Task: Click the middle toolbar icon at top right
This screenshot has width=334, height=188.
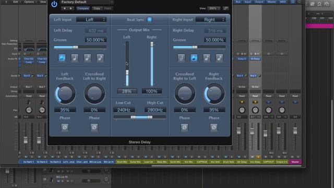Action: pos(319,4)
